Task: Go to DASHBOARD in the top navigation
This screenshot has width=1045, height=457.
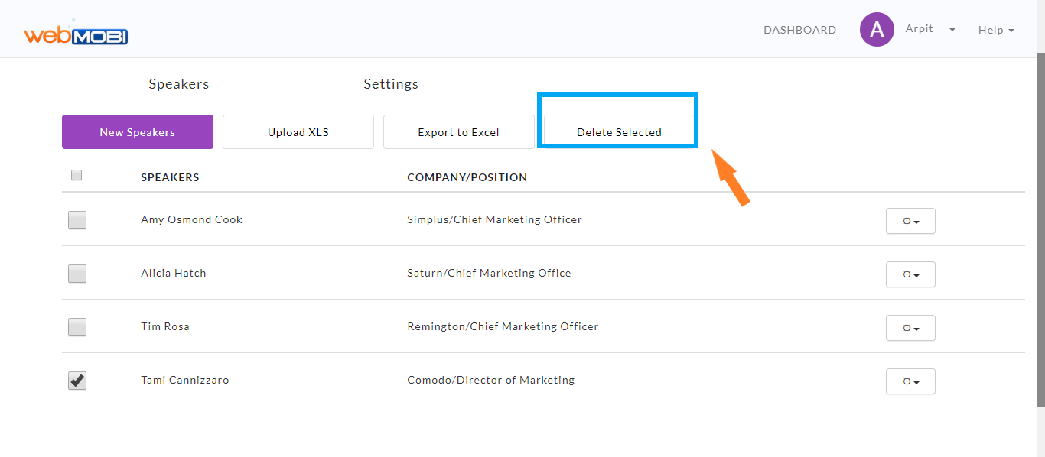Action: [x=799, y=30]
